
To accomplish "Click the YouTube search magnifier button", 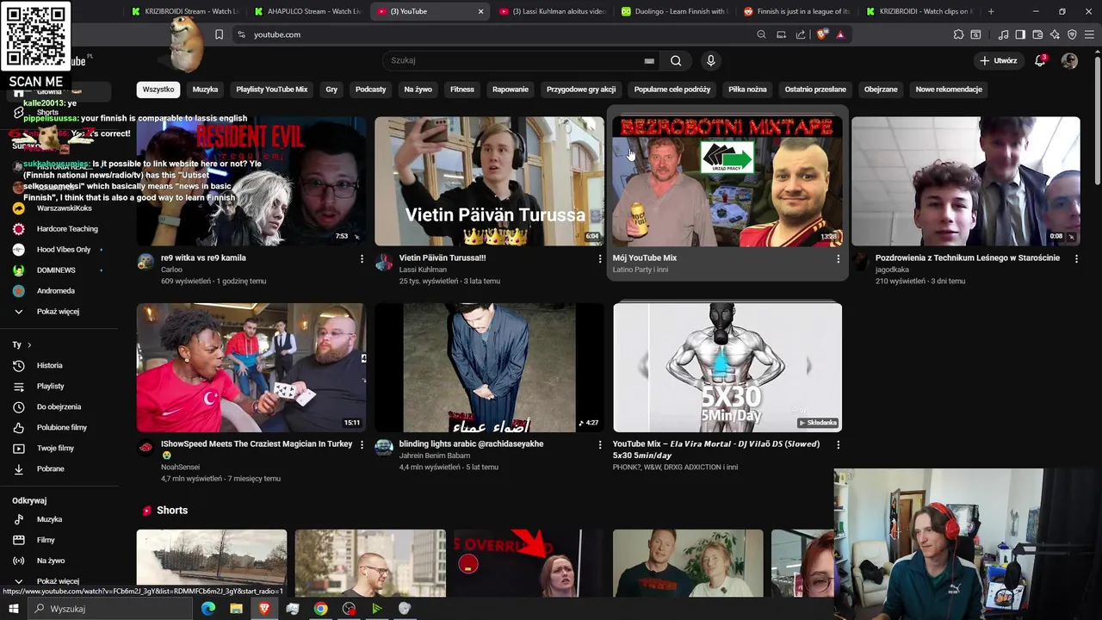I will tap(676, 60).
